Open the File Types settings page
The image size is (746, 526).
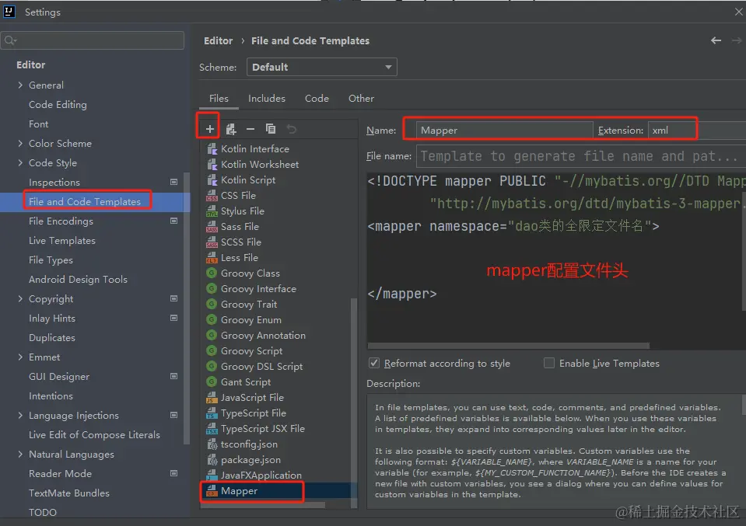51,260
